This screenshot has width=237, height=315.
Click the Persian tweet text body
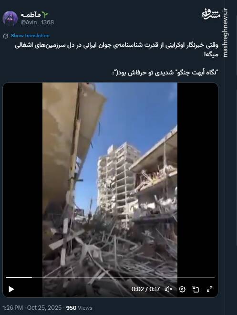[x=116, y=50]
